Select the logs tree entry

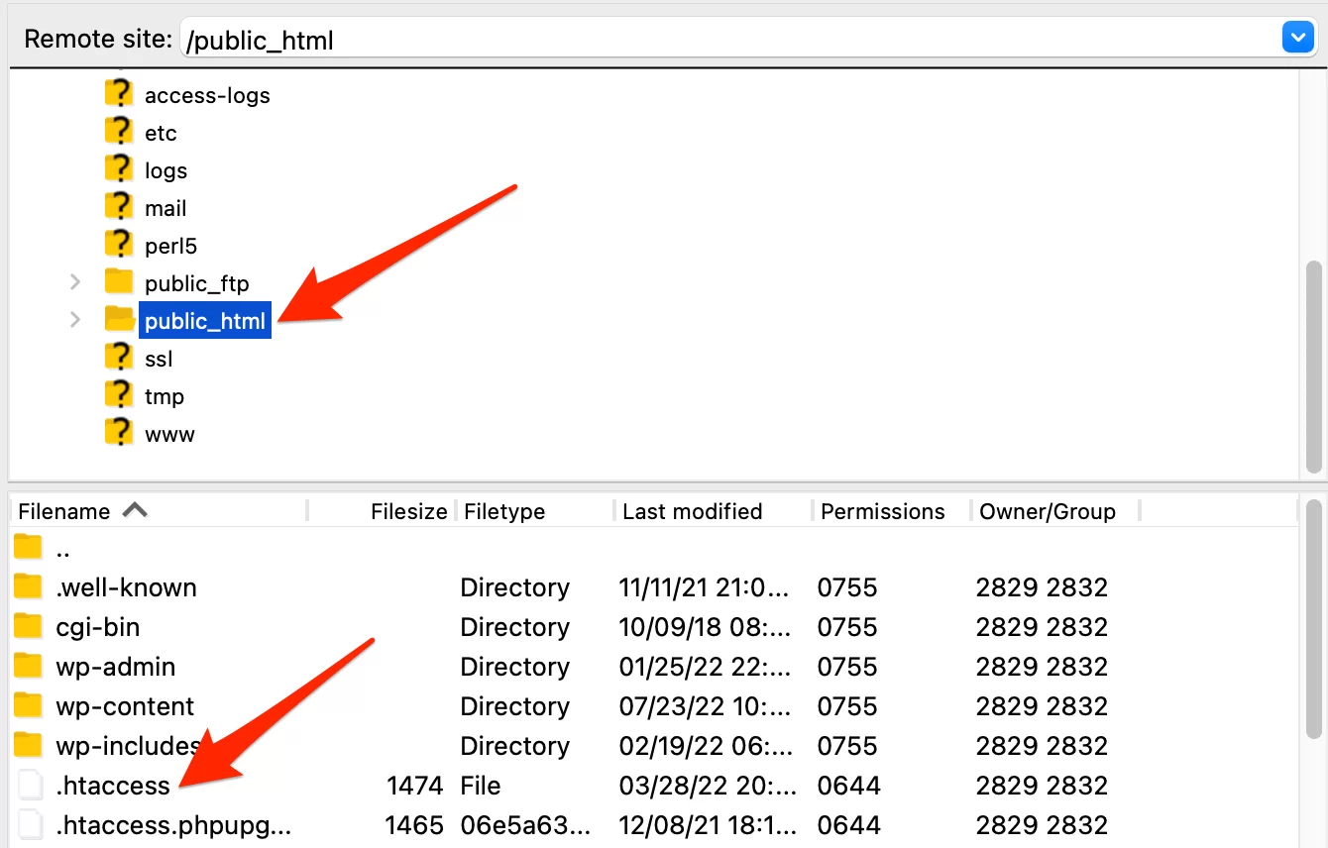[166, 170]
